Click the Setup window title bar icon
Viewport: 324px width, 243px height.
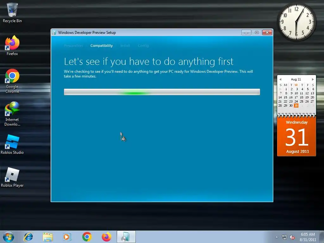[54, 33]
